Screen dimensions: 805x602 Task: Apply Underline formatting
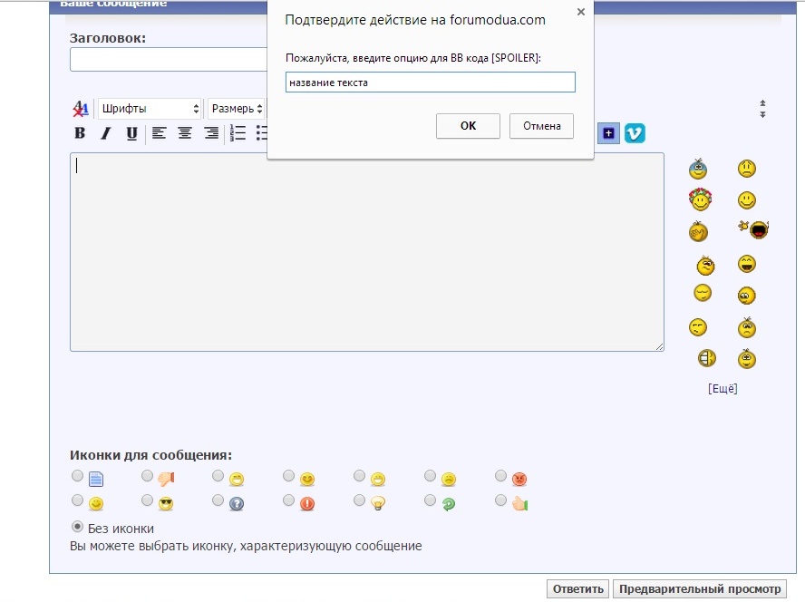(x=131, y=133)
